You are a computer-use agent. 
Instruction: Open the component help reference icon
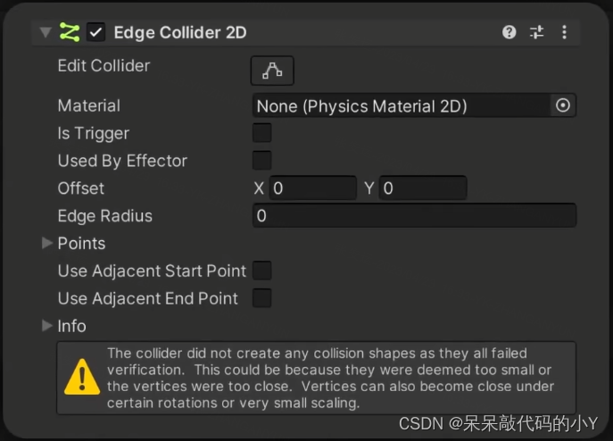pos(509,32)
